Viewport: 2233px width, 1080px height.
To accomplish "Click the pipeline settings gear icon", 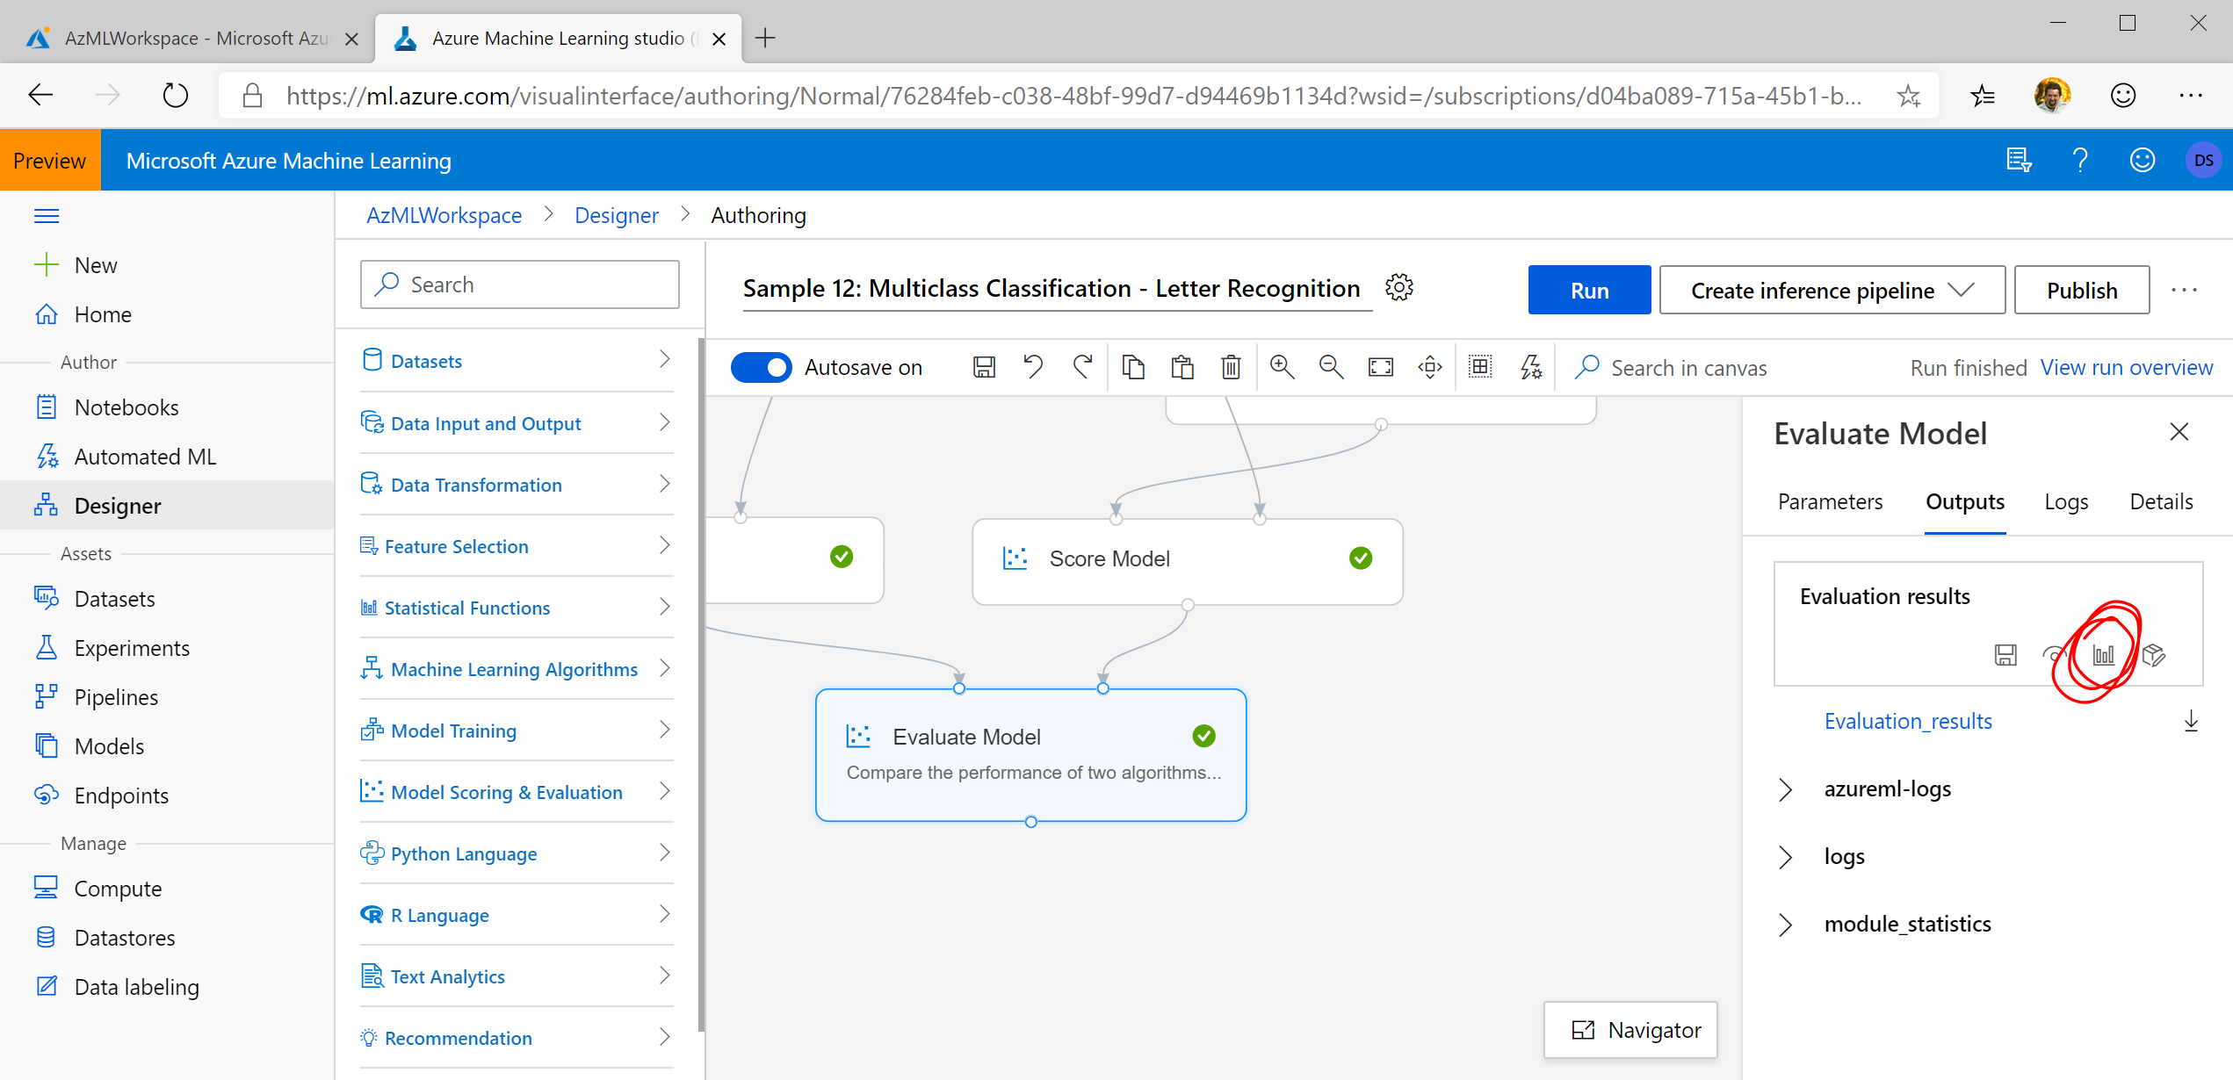I will coord(1398,288).
